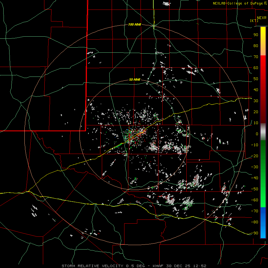Select the -20 value on velocity scale
This screenshot has height=268, width=268.
click(x=255, y=156)
